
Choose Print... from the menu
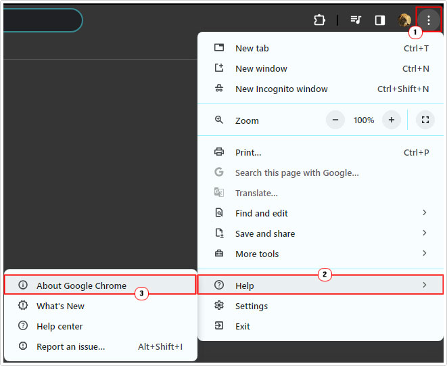(x=321, y=152)
